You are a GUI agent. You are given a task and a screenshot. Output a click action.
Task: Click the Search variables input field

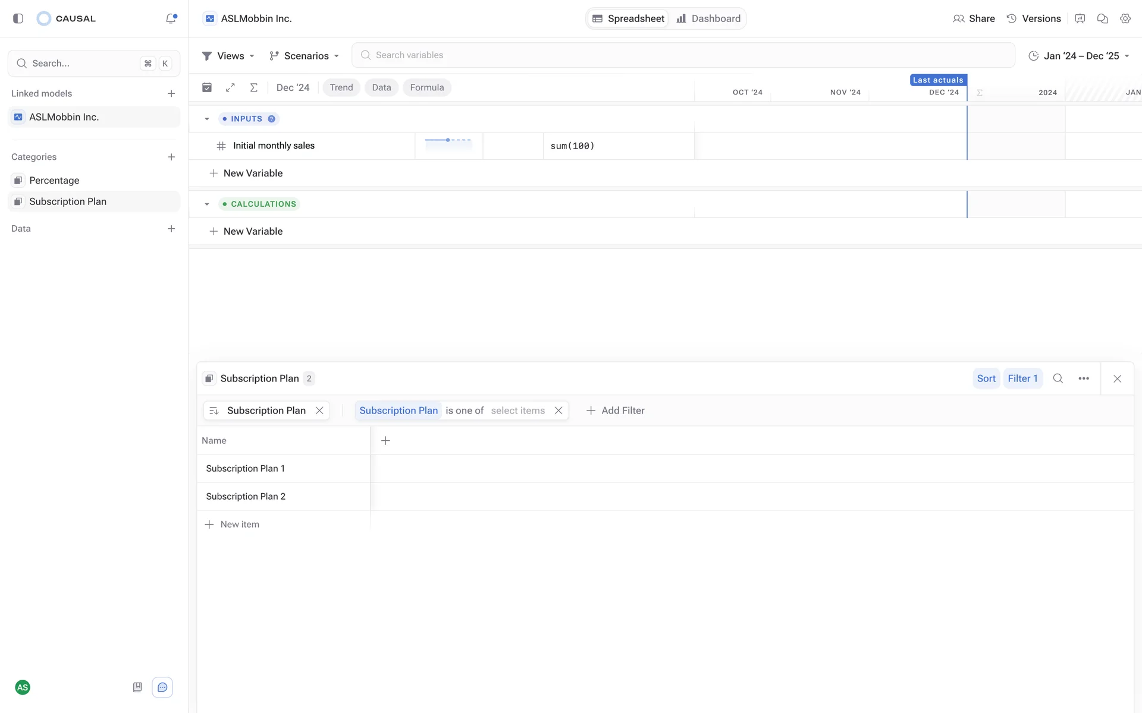[683, 55]
